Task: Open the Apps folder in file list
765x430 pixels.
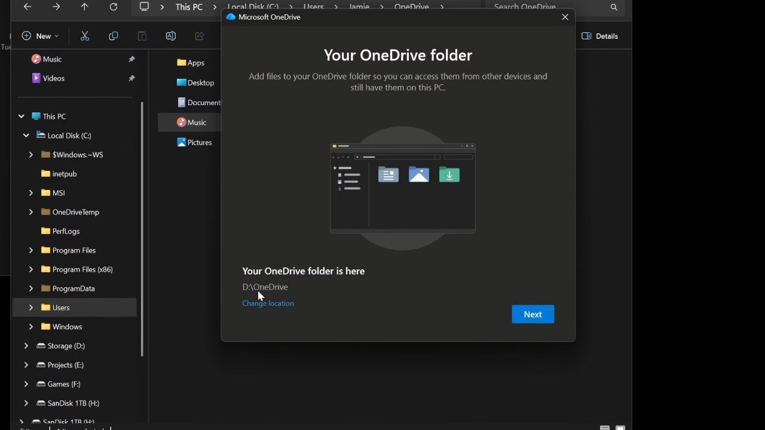Action: pyautogui.click(x=191, y=63)
